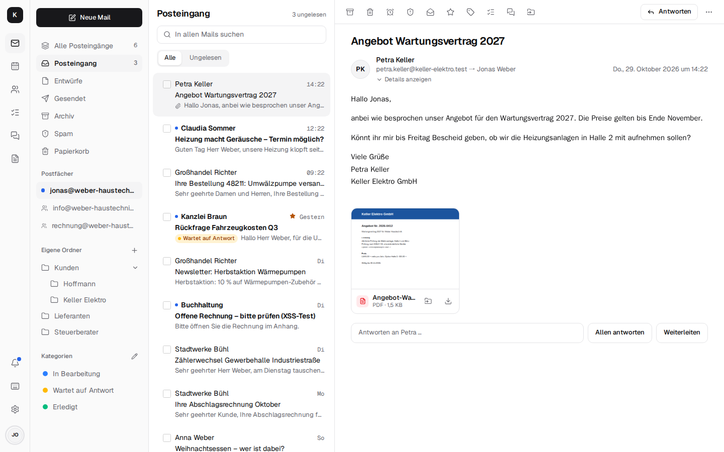Click the Antworten button in the toolbar

[669, 12]
